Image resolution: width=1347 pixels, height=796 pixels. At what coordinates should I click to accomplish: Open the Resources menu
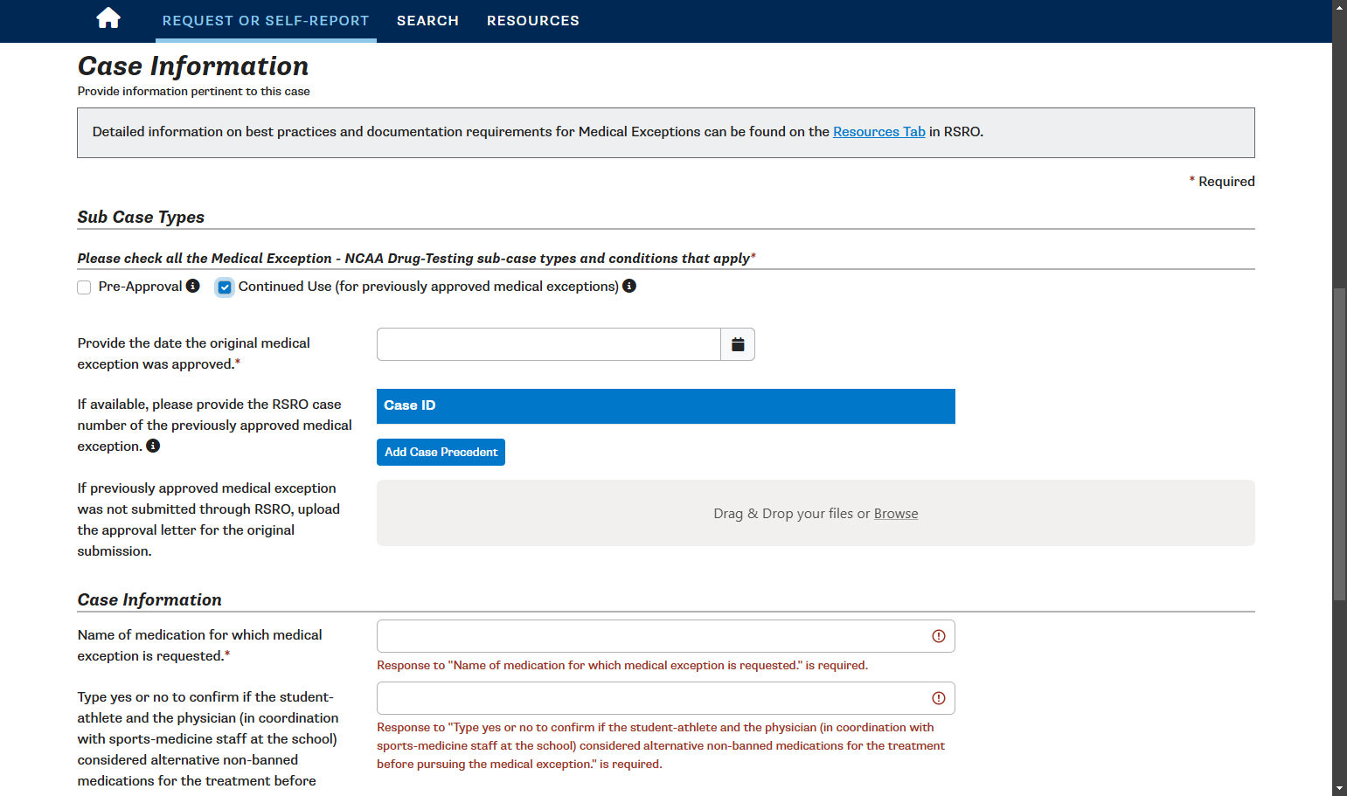coord(533,21)
